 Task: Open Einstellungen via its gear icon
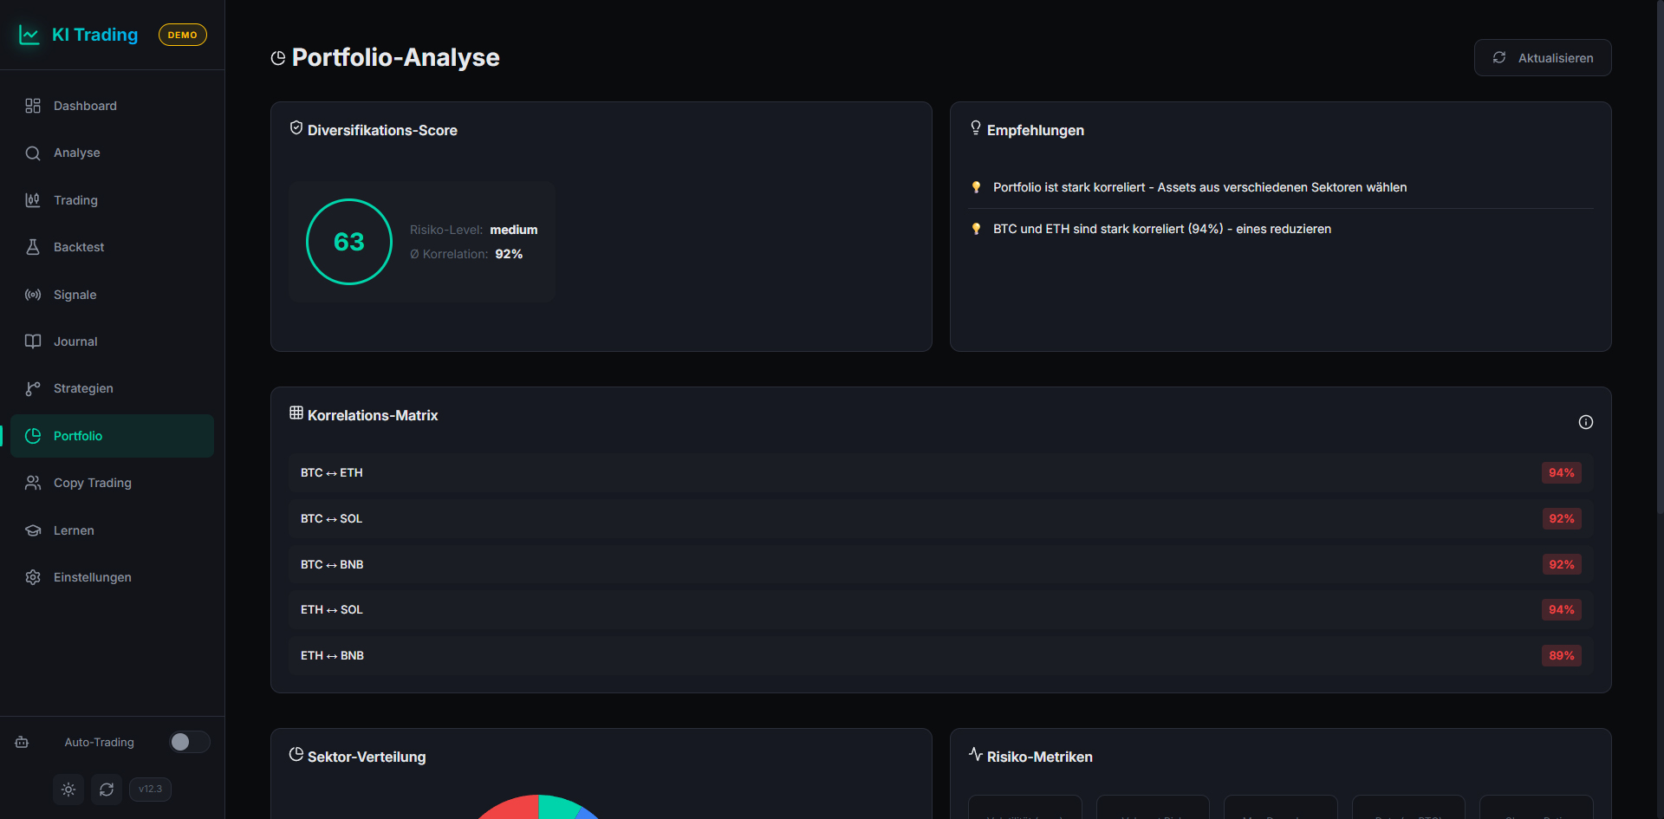tap(33, 577)
